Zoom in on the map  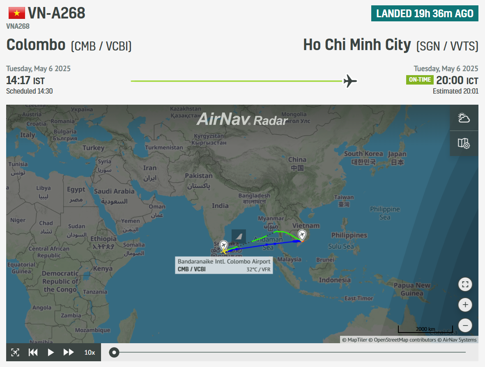(x=465, y=305)
